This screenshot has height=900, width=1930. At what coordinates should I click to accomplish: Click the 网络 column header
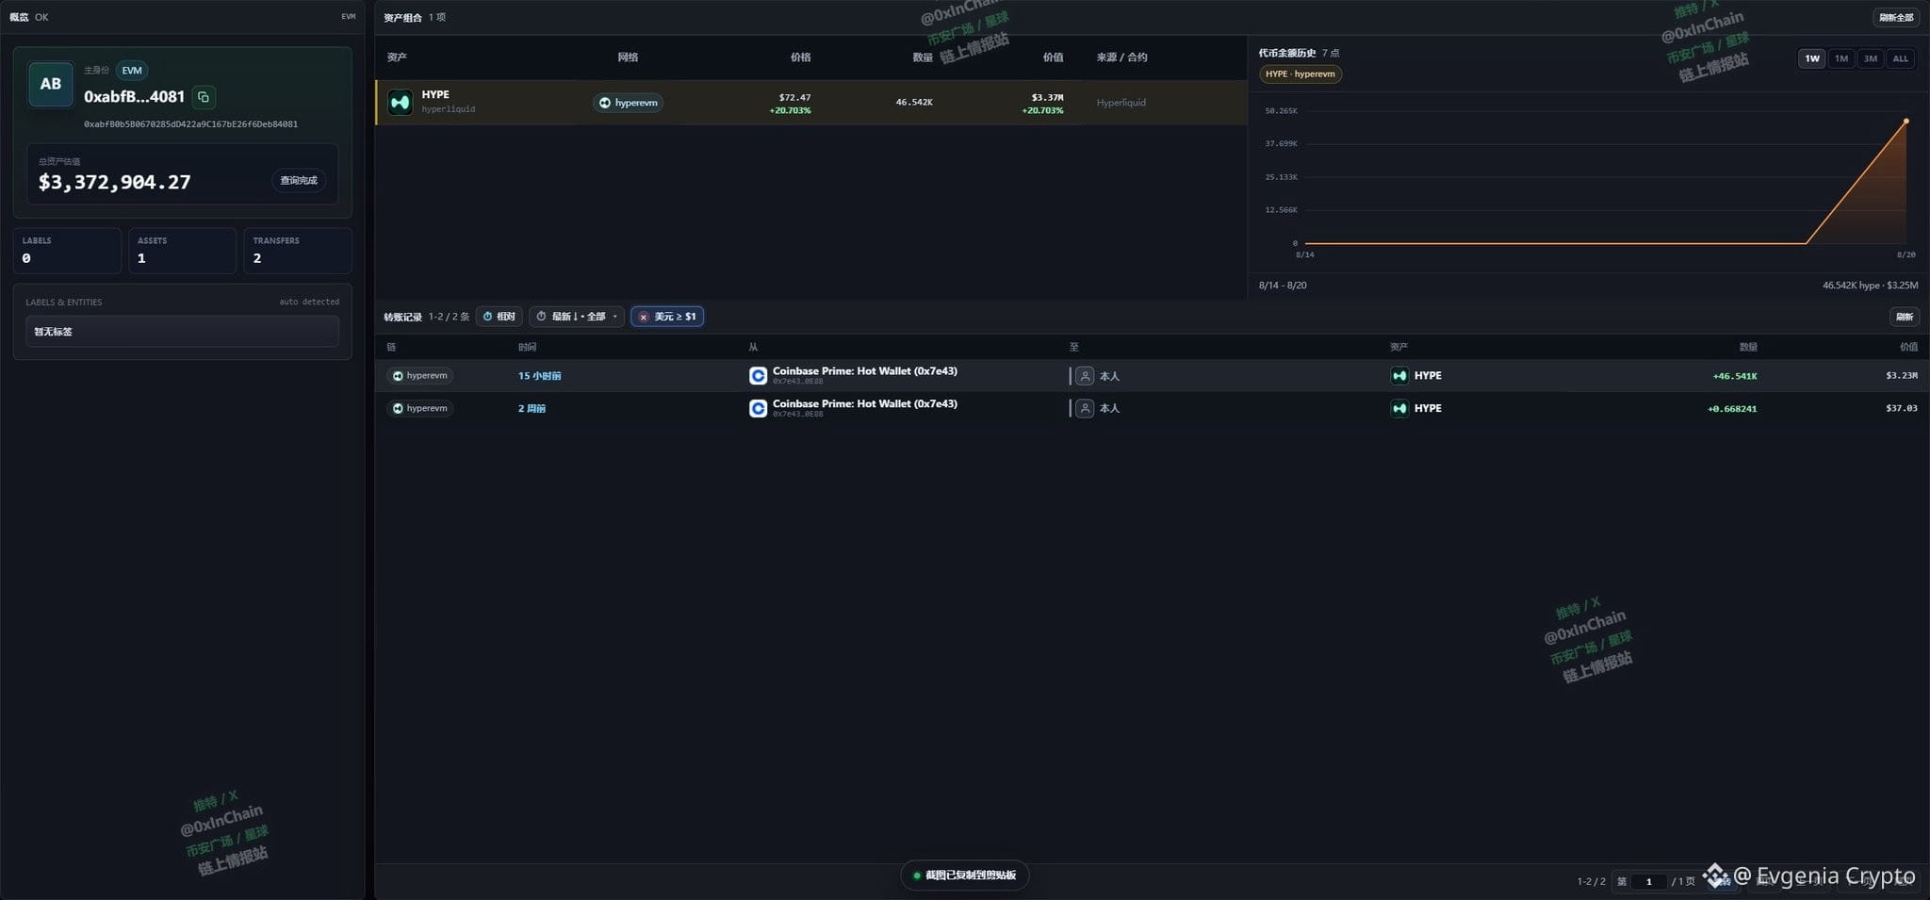[628, 57]
